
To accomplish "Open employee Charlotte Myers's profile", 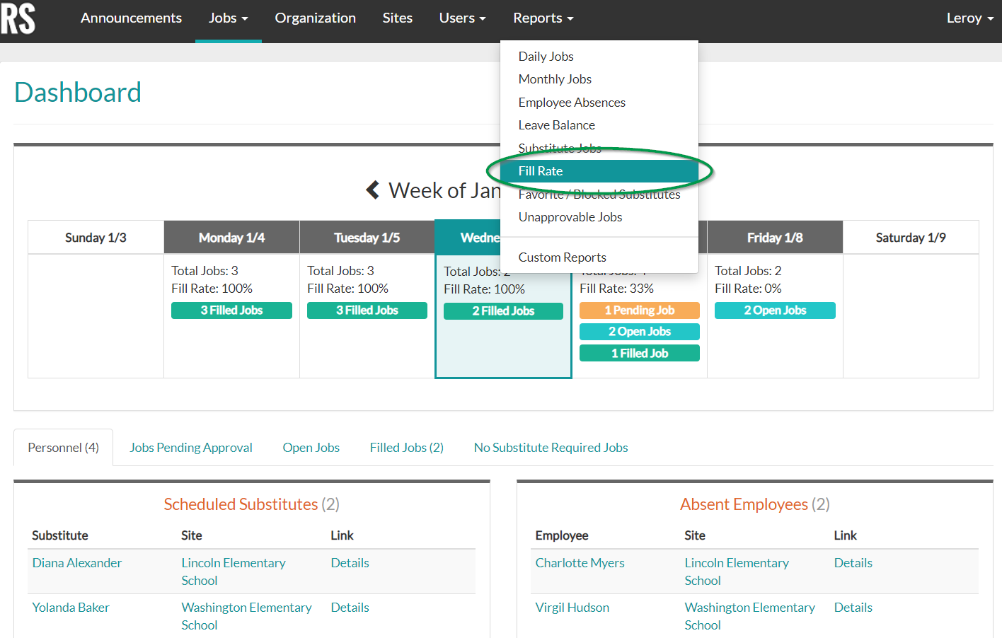I will click(x=580, y=563).
